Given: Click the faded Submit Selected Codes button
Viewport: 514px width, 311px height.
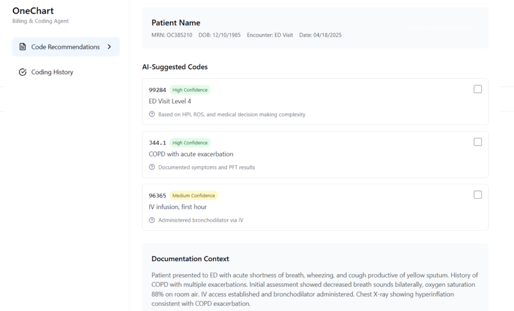Looking at the screenshot, I should (x=440, y=28).
